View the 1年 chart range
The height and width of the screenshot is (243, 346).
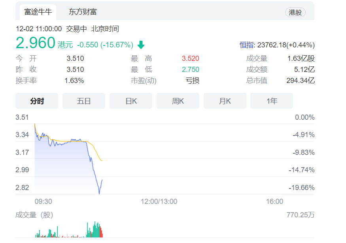click(272, 101)
